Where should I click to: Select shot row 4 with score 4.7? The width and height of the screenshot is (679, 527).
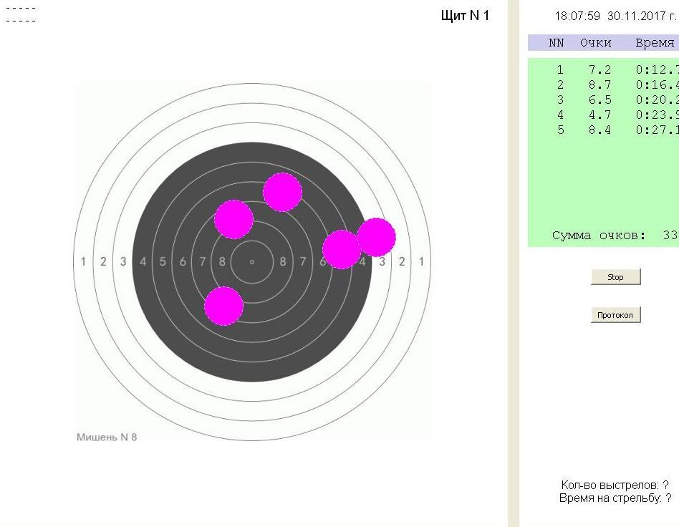[x=602, y=115]
